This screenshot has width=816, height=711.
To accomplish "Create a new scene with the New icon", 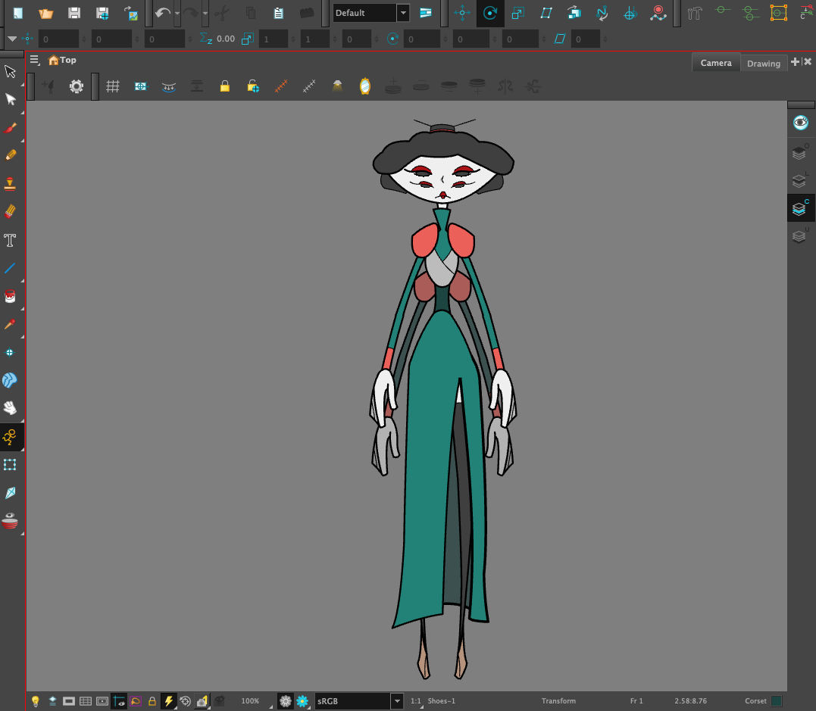I will click(x=17, y=12).
